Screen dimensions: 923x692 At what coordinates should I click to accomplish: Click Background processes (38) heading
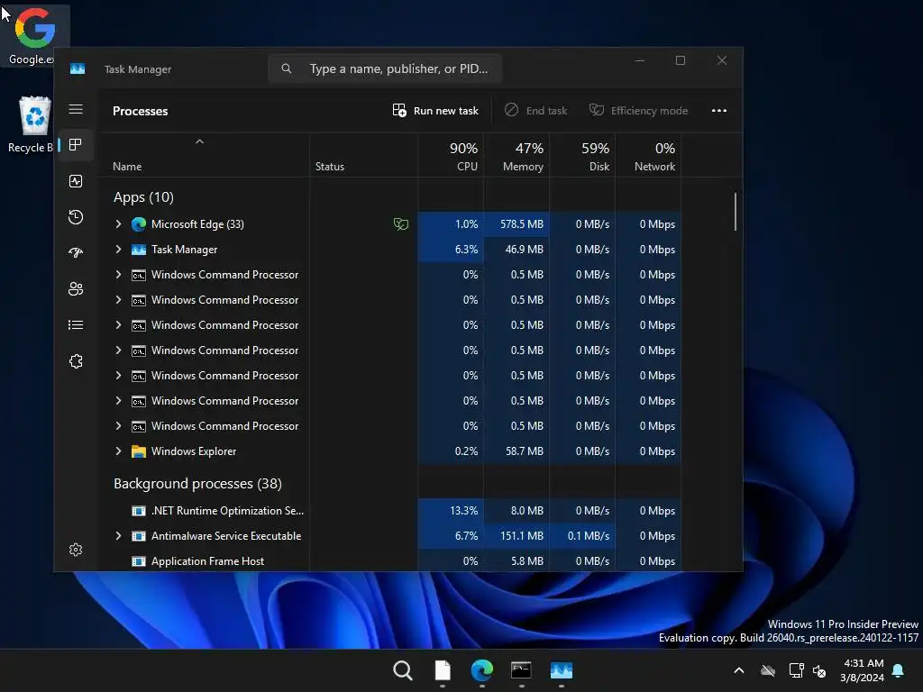point(197,484)
